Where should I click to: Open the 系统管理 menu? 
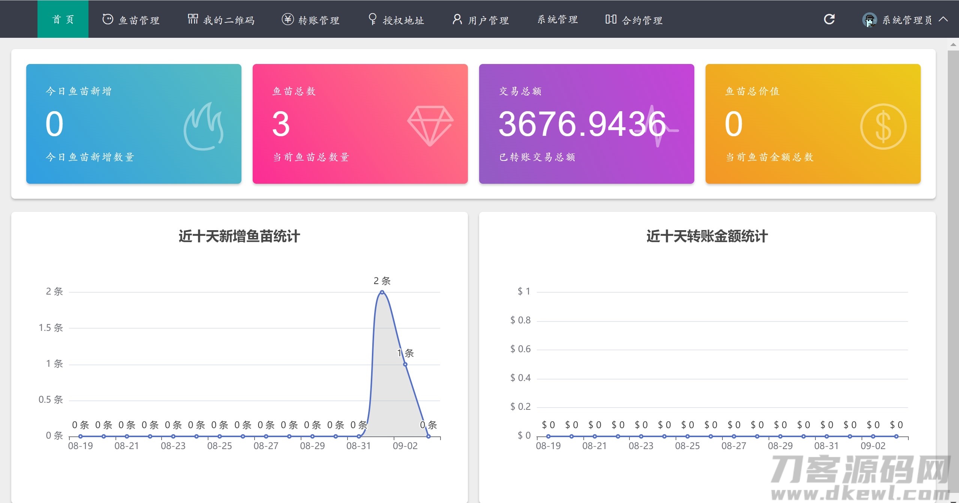point(557,20)
